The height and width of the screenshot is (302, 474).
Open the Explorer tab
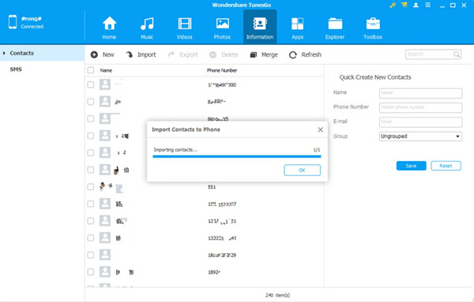[x=335, y=28]
